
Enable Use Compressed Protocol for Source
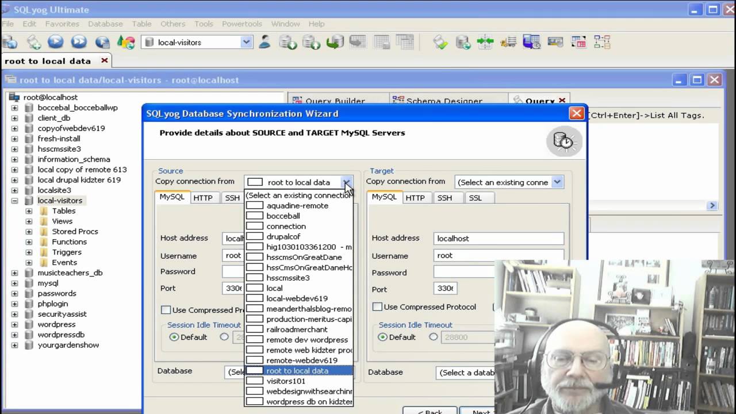pyautogui.click(x=166, y=310)
